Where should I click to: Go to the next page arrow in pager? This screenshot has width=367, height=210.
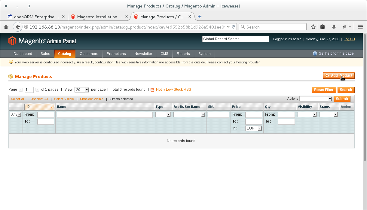(x=37, y=90)
